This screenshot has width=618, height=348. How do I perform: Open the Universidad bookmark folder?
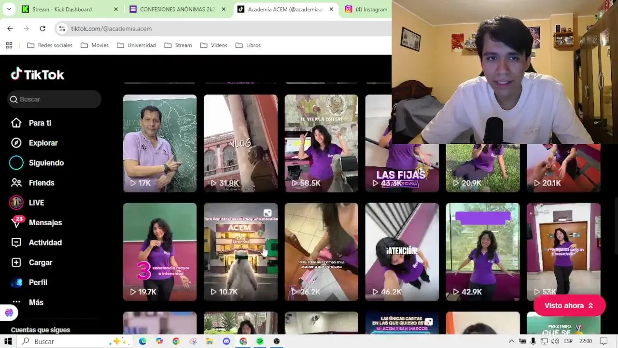tap(136, 45)
